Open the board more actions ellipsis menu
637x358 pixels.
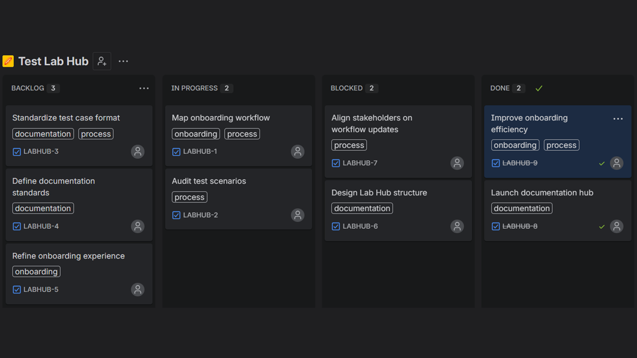(123, 61)
